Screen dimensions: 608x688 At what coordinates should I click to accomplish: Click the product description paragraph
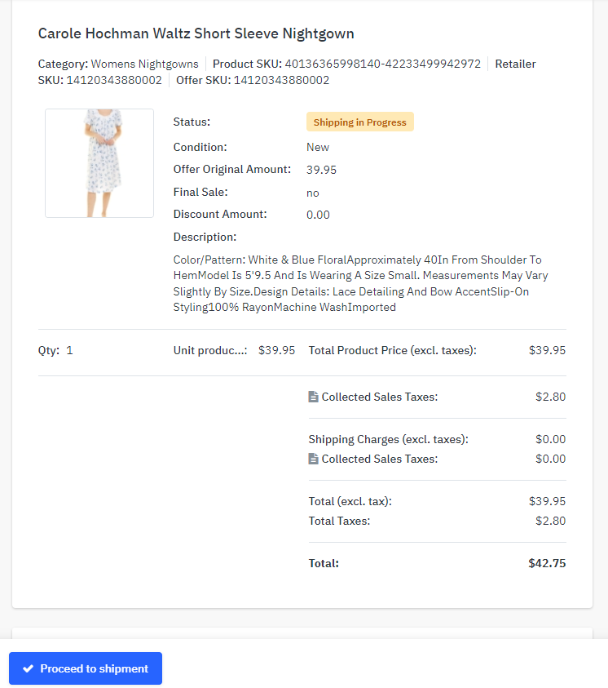point(360,283)
